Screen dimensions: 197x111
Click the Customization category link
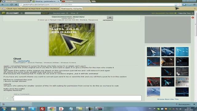pos(20,63)
